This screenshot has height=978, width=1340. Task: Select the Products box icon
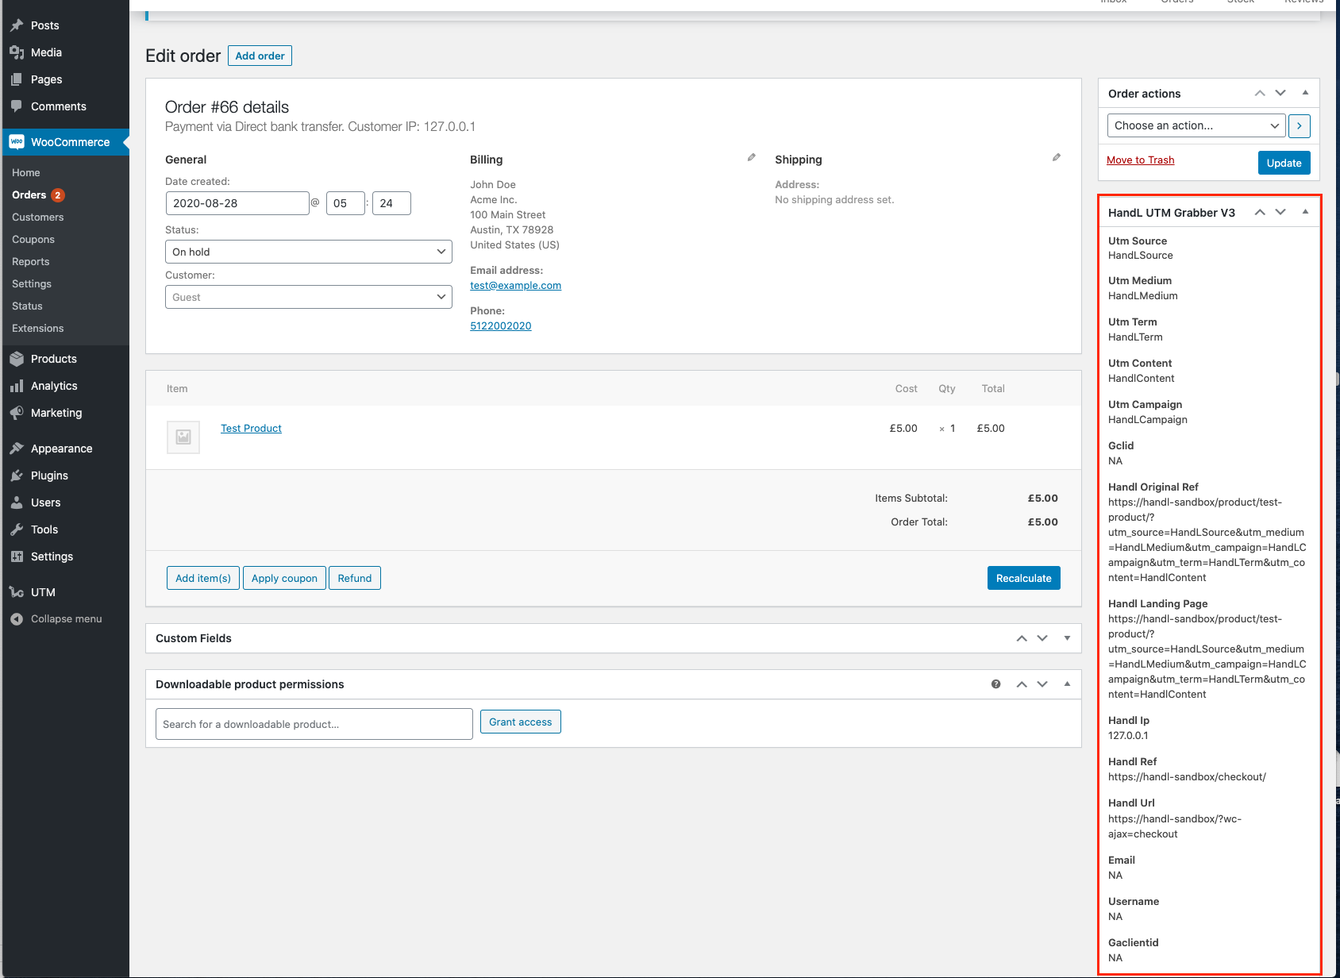coord(17,358)
